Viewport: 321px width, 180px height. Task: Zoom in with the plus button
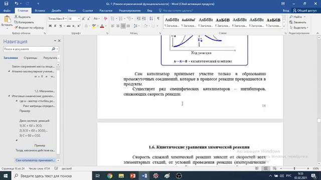pyautogui.click(x=308, y=168)
